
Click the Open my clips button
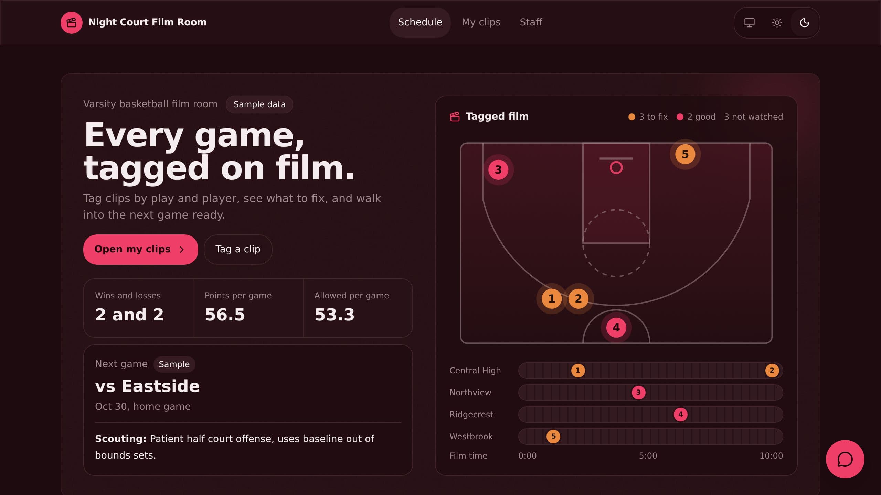(x=140, y=249)
